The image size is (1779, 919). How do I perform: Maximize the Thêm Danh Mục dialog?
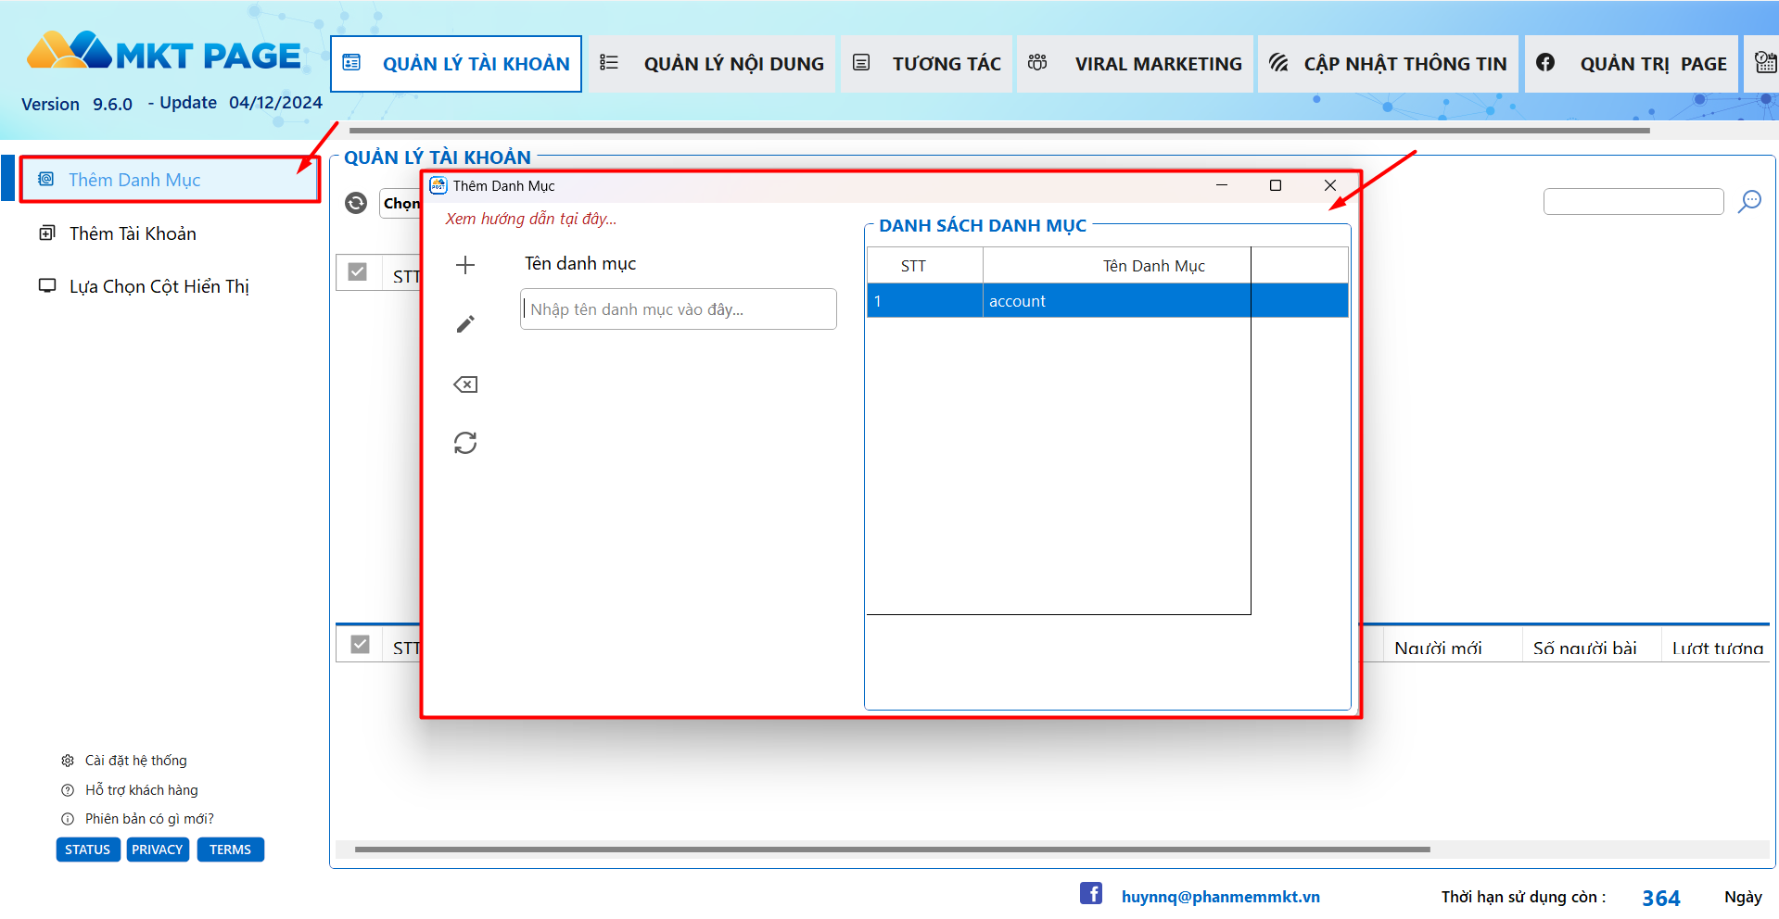tap(1276, 185)
